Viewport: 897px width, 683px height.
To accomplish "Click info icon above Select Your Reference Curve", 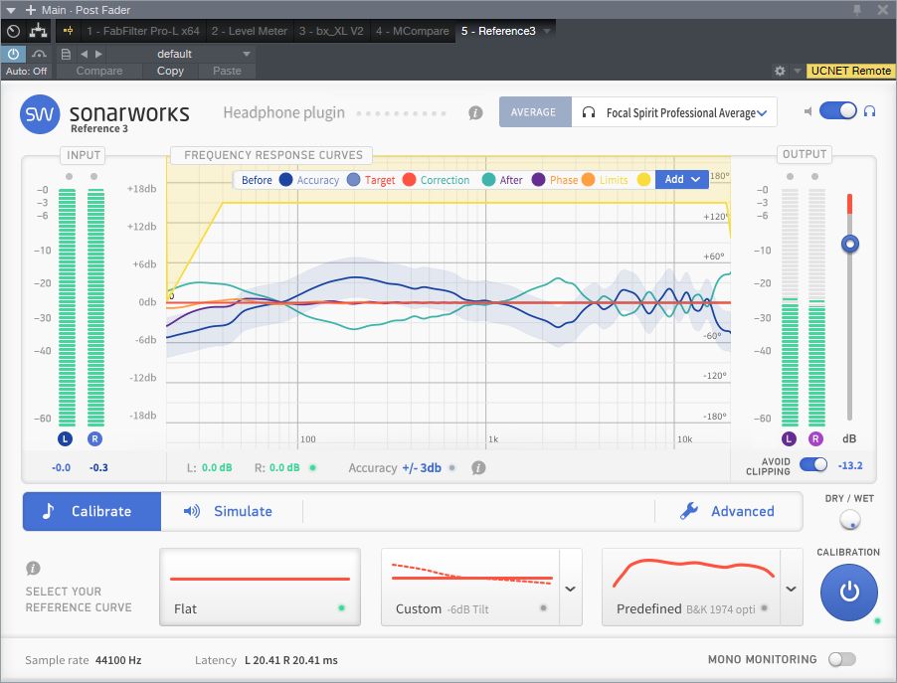I will pyautogui.click(x=33, y=568).
